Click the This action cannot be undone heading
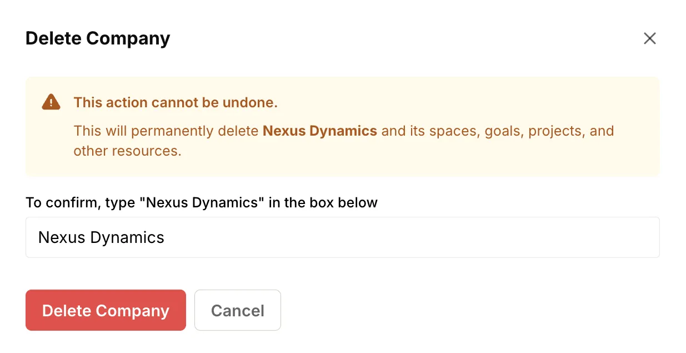686x353 pixels. [x=176, y=102]
